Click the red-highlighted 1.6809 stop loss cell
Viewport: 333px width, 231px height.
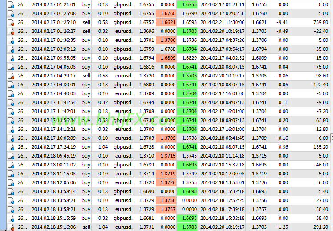(166, 58)
